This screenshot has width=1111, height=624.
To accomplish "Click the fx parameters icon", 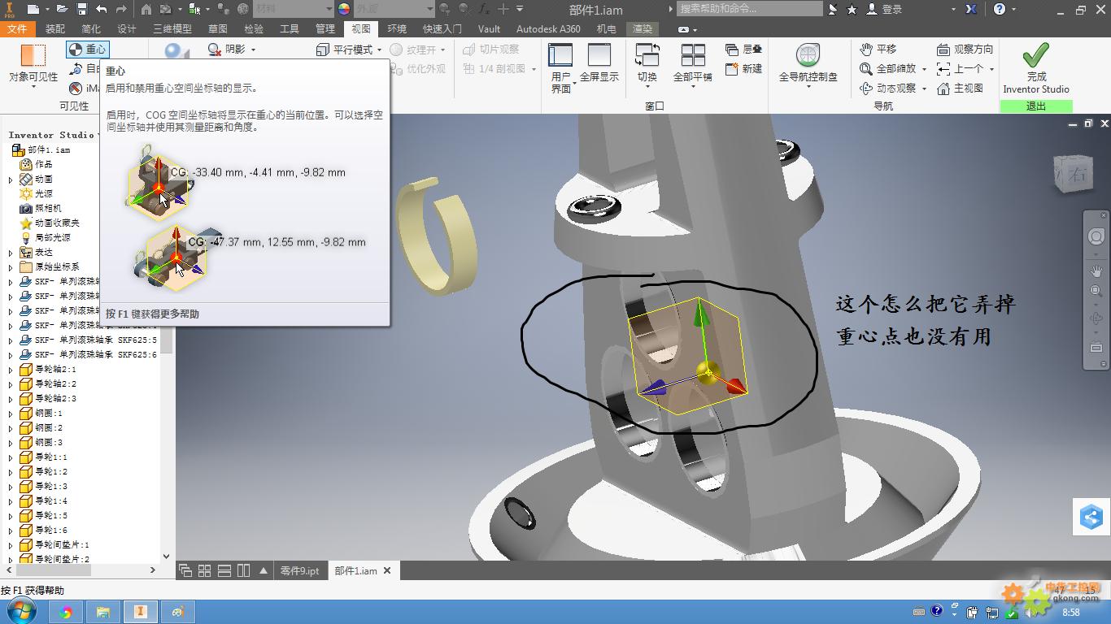I will pyautogui.click(x=484, y=9).
